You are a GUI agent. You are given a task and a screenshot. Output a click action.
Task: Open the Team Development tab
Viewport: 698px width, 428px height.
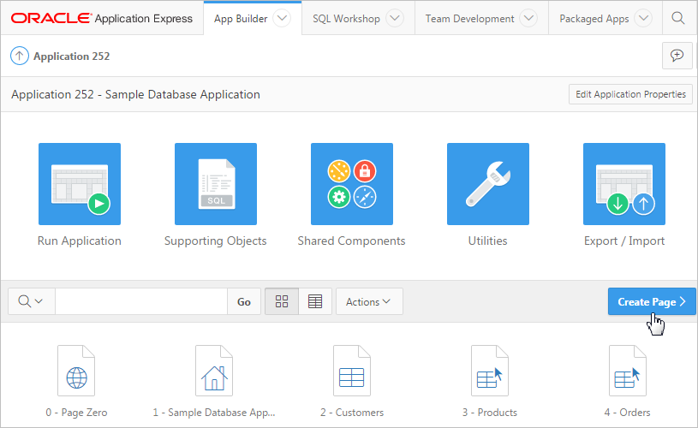coord(470,18)
